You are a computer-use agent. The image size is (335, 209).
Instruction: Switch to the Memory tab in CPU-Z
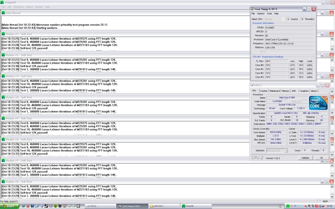286,91
